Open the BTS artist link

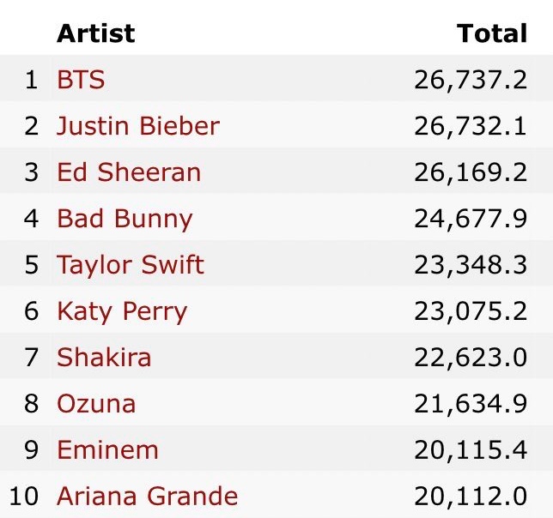[x=81, y=80]
